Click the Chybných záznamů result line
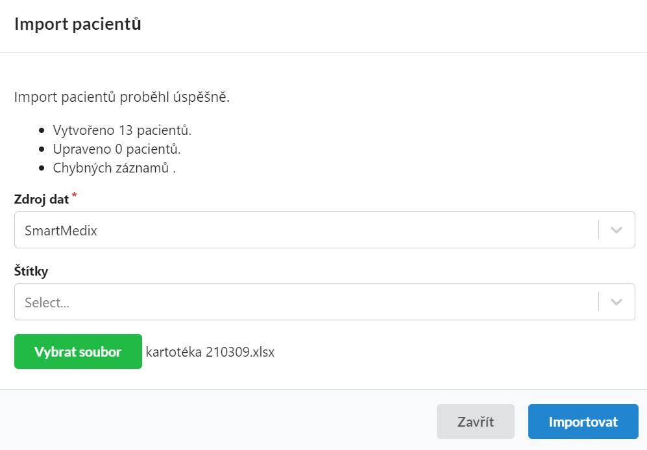 (x=114, y=169)
